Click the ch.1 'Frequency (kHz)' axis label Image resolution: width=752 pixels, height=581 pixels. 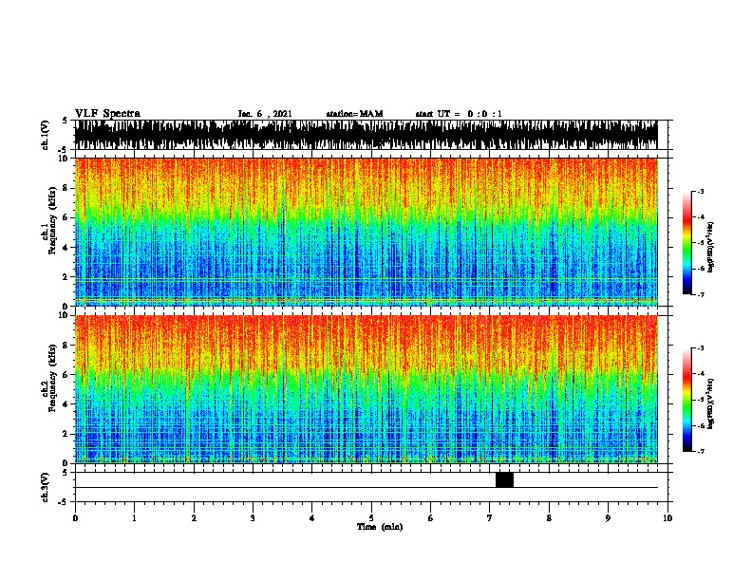coord(52,220)
